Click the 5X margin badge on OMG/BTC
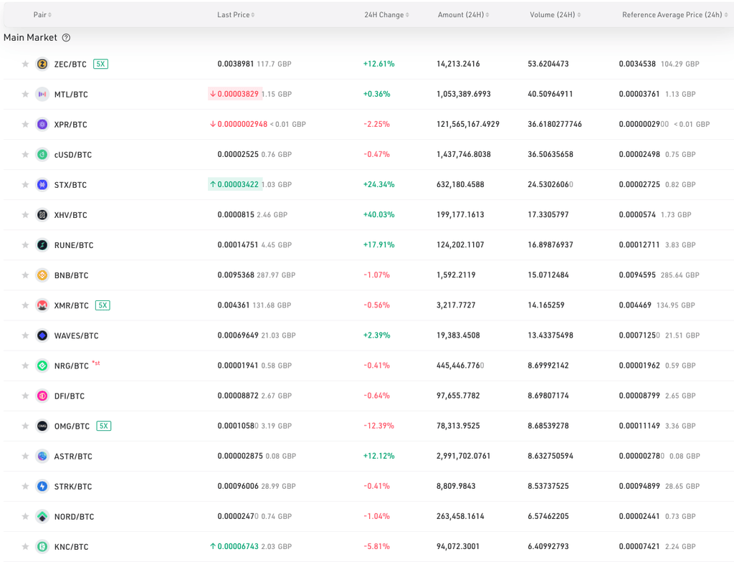734x562 pixels. point(103,427)
